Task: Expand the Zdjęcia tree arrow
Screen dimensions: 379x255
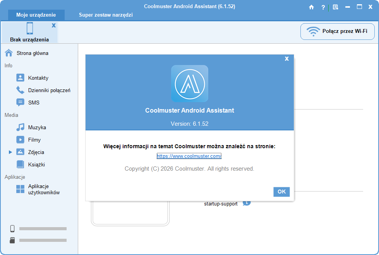Action: coord(10,152)
